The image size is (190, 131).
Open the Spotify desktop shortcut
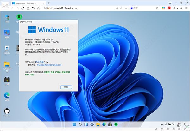click(x=19, y=17)
